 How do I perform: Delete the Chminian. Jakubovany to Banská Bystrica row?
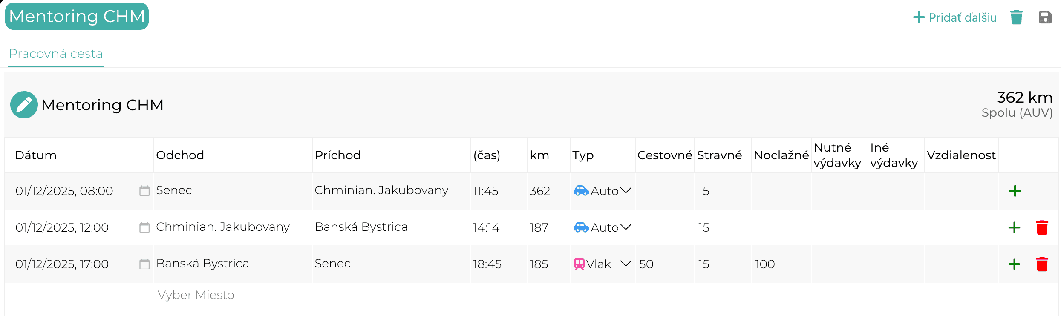click(x=1042, y=227)
